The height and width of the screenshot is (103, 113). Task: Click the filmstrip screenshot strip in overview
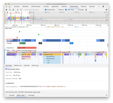click(x=56, y=22)
